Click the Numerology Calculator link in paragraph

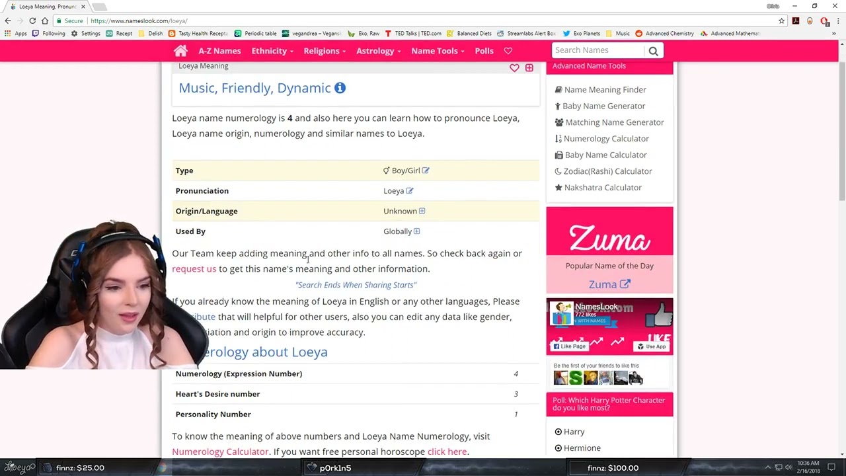(220, 452)
